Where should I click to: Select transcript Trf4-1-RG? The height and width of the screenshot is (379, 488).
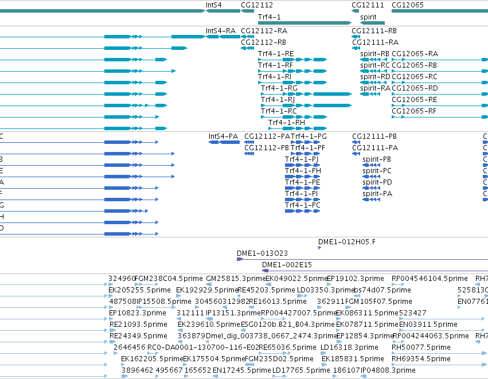(x=306, y=94)
